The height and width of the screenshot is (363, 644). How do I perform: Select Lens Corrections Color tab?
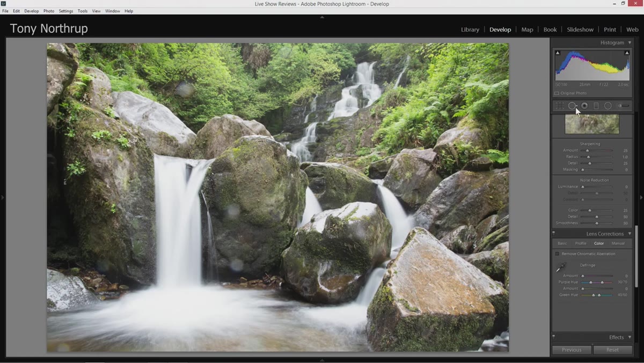point(599,243)
